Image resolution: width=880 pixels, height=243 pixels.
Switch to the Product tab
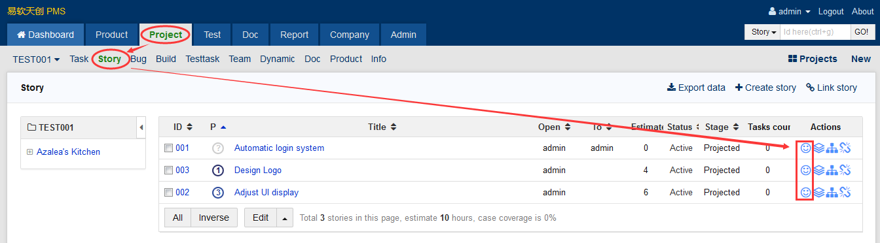pos(111,35)
